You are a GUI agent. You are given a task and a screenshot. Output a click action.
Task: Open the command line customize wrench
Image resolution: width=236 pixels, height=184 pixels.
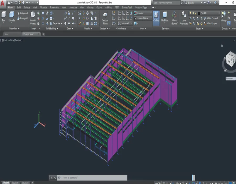55,178
